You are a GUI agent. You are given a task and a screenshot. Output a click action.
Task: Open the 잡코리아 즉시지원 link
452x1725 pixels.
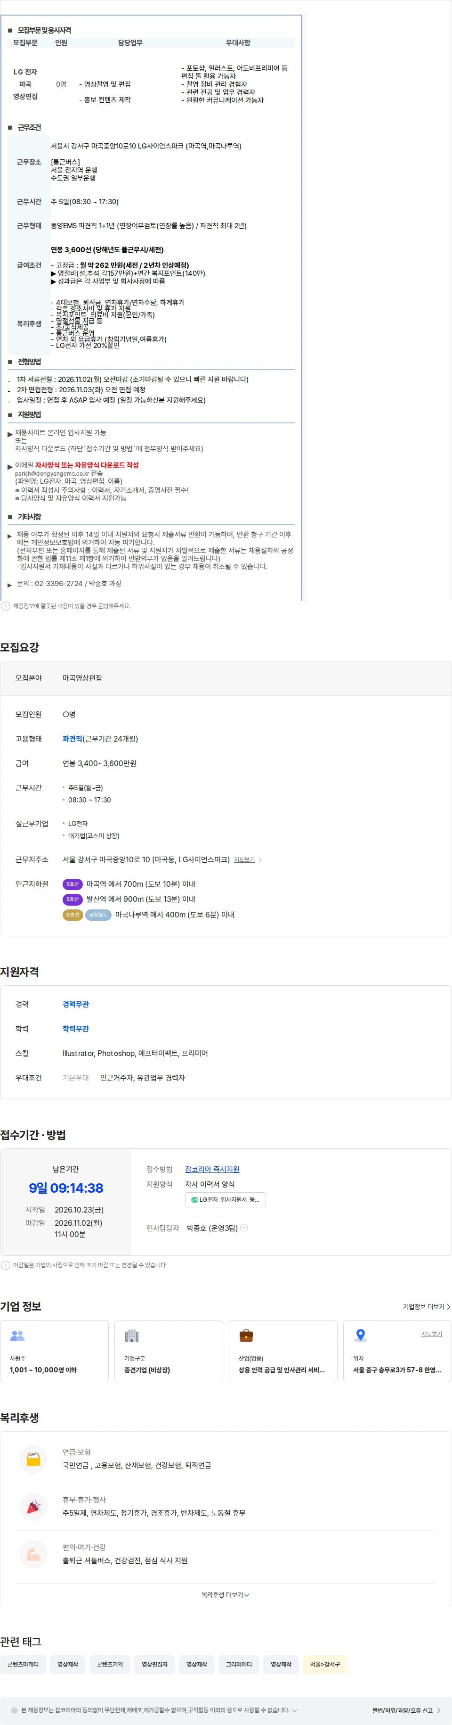(212, 1169)
